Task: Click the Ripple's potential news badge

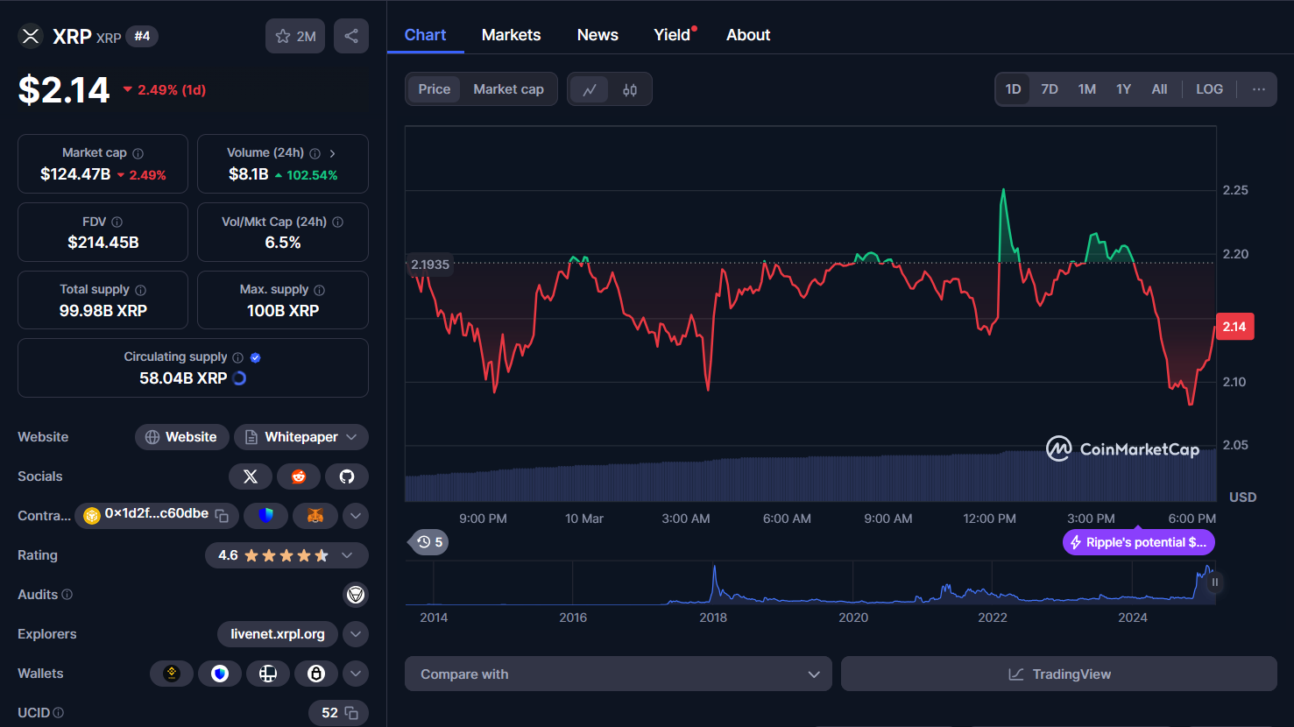Action: 1139,542
